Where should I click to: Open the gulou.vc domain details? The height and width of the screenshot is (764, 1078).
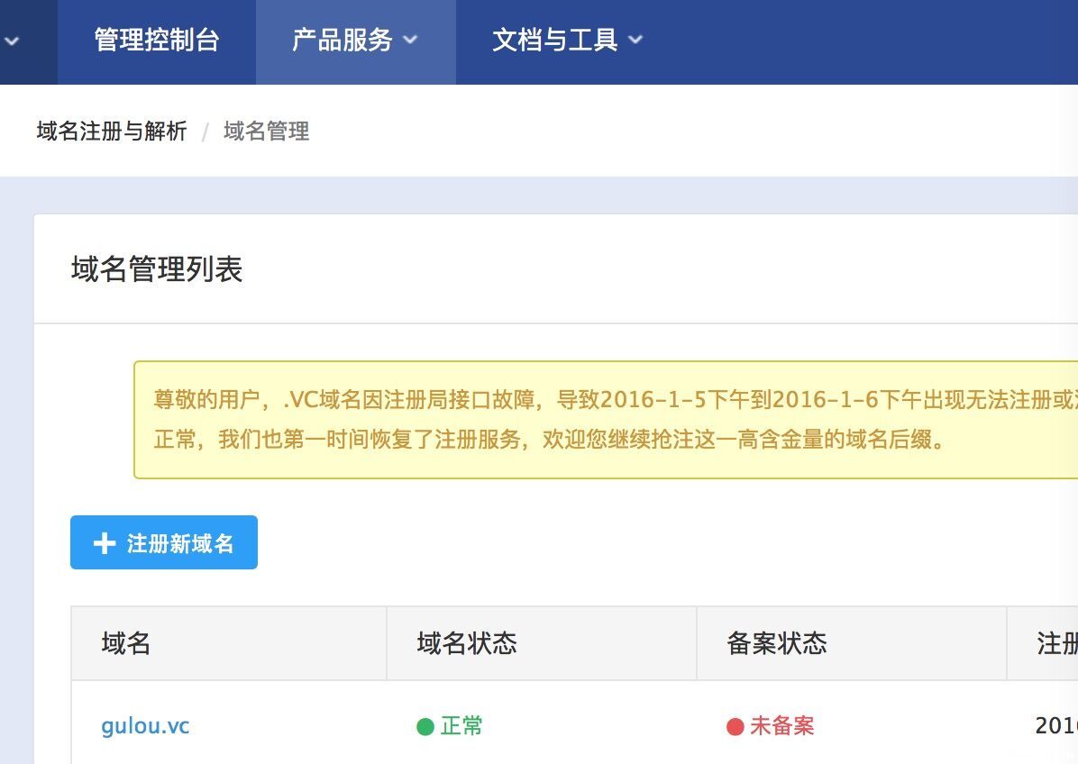144,726
